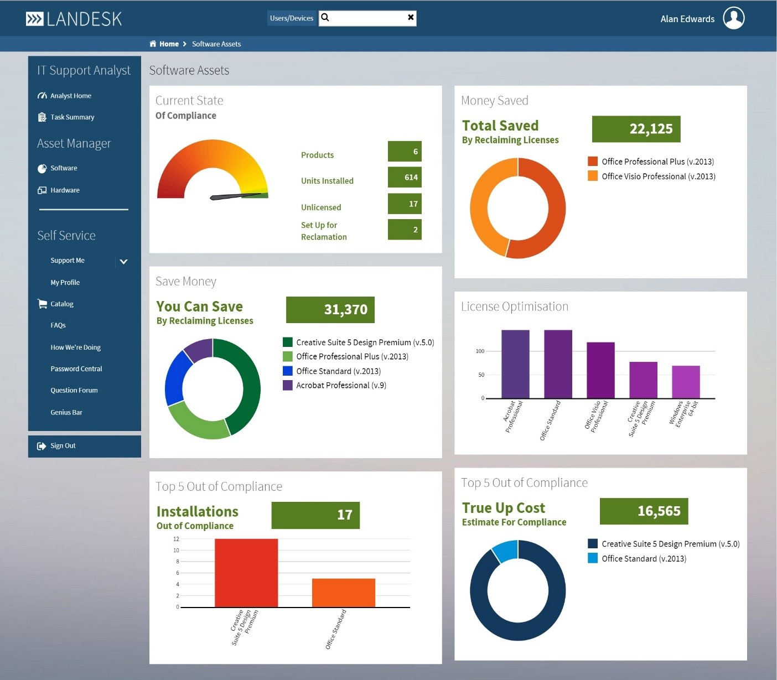777x680 pixels.
Task: Open Password Central
Action: coord(76,369)
